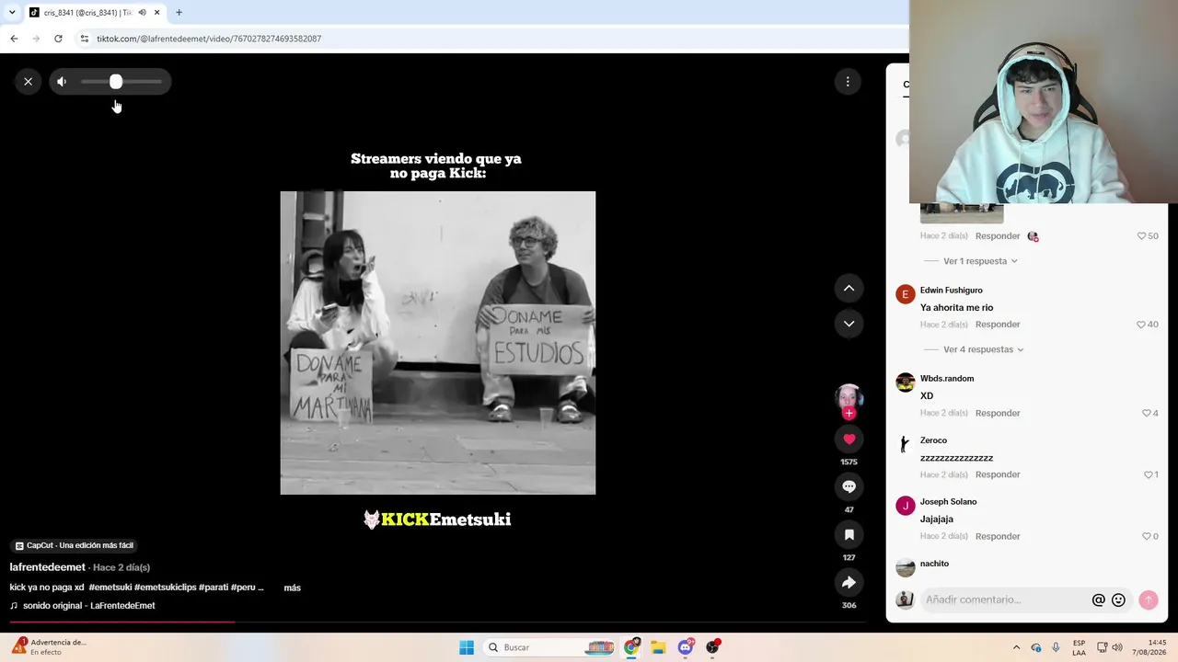The width and height of the screenshot is (1178, 662).
Task: Open Edwin Fushiguro's profile avatar
Action: coord(906,294)
